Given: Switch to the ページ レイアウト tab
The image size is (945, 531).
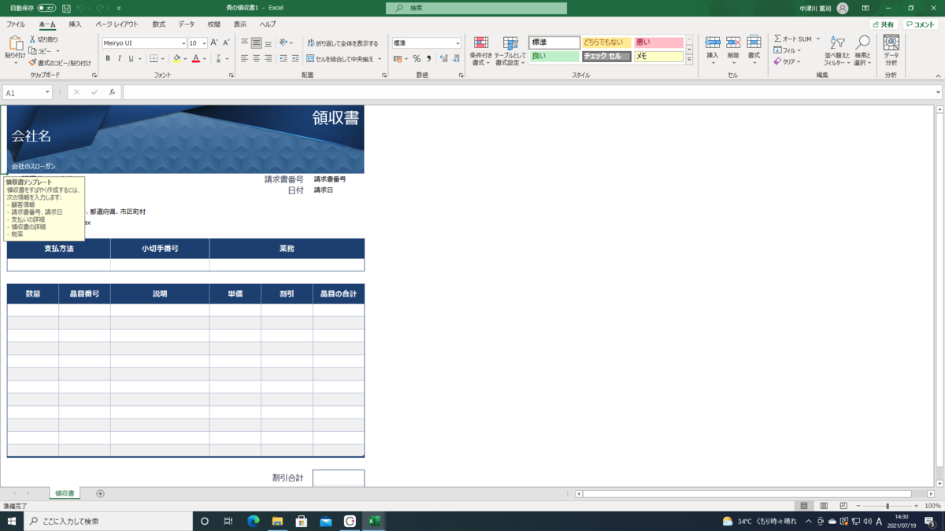Looking at the screenshot, I should [117, 24].
